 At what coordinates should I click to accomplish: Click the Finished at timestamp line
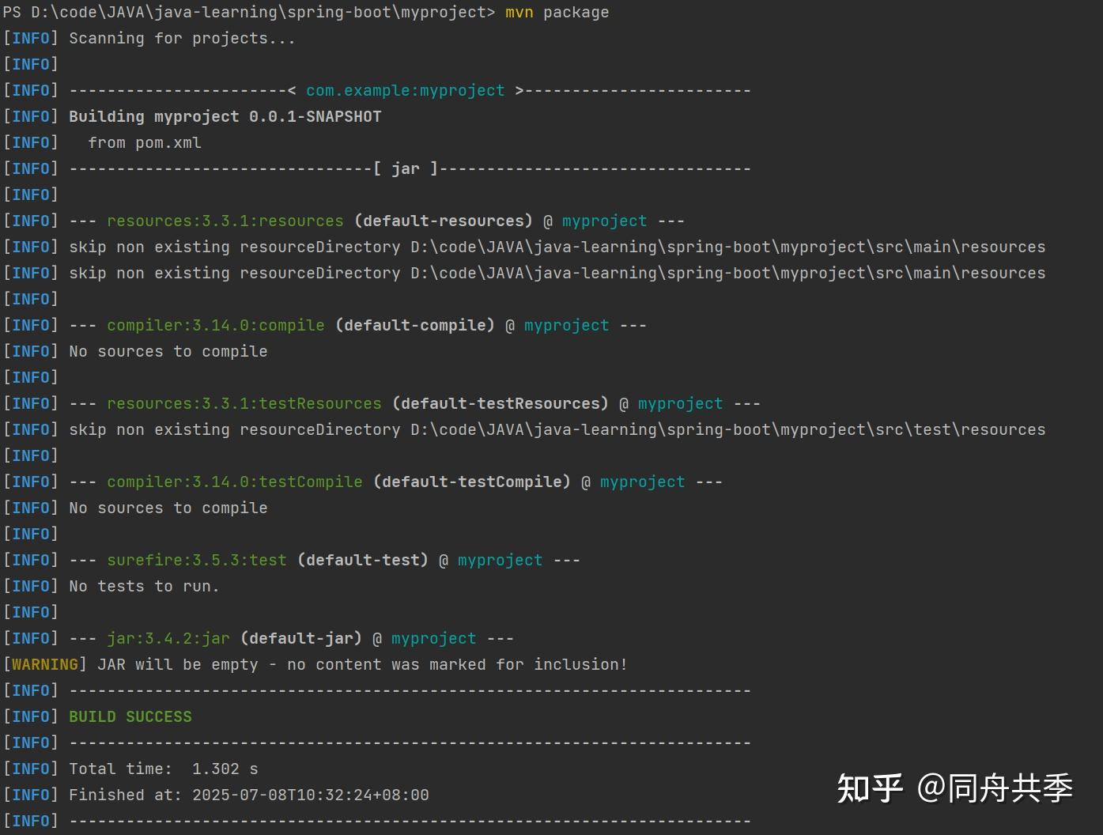248,795
